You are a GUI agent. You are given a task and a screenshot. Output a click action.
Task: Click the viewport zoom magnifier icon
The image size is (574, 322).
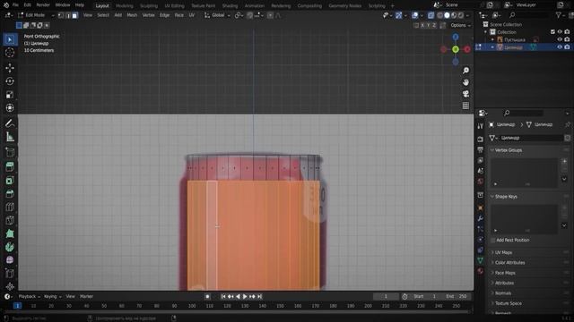click(465, 71)
